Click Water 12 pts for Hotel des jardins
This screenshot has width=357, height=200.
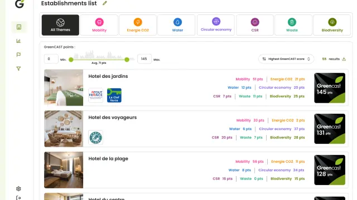[239, 88]
